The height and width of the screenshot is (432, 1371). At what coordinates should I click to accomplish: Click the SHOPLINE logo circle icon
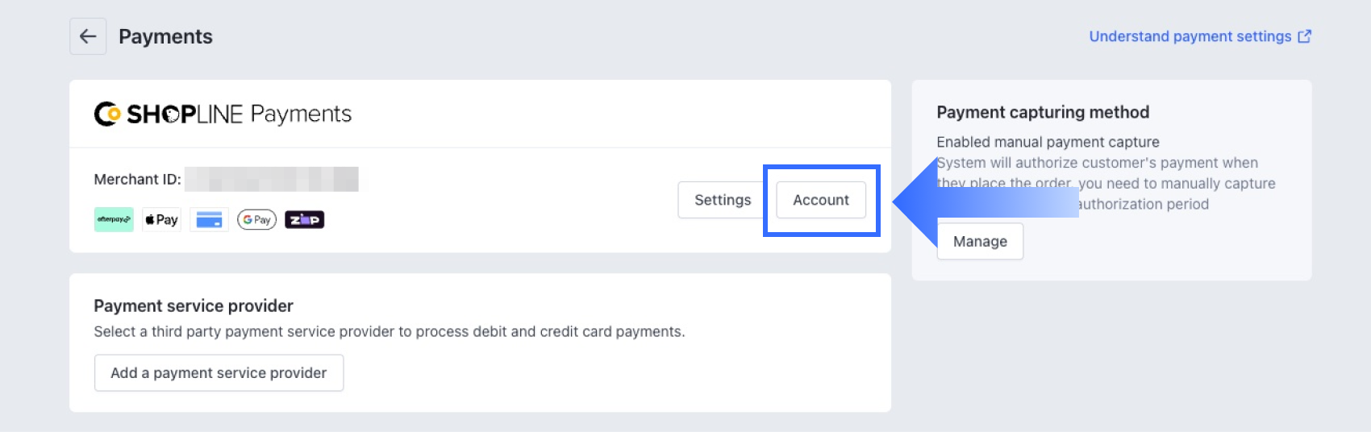coord(107,114)
